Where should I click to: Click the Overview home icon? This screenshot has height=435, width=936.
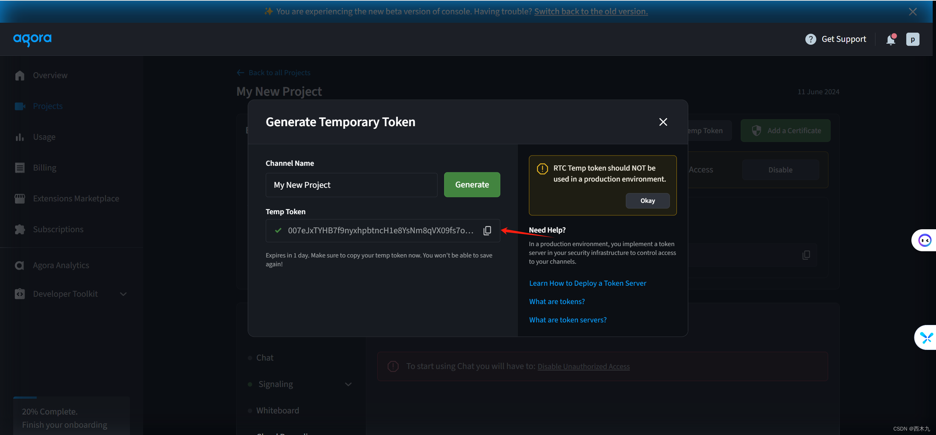[20, 75]
